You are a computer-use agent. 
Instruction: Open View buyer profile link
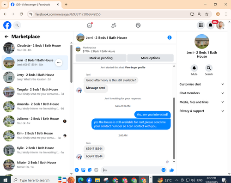[x=135, y=67]
